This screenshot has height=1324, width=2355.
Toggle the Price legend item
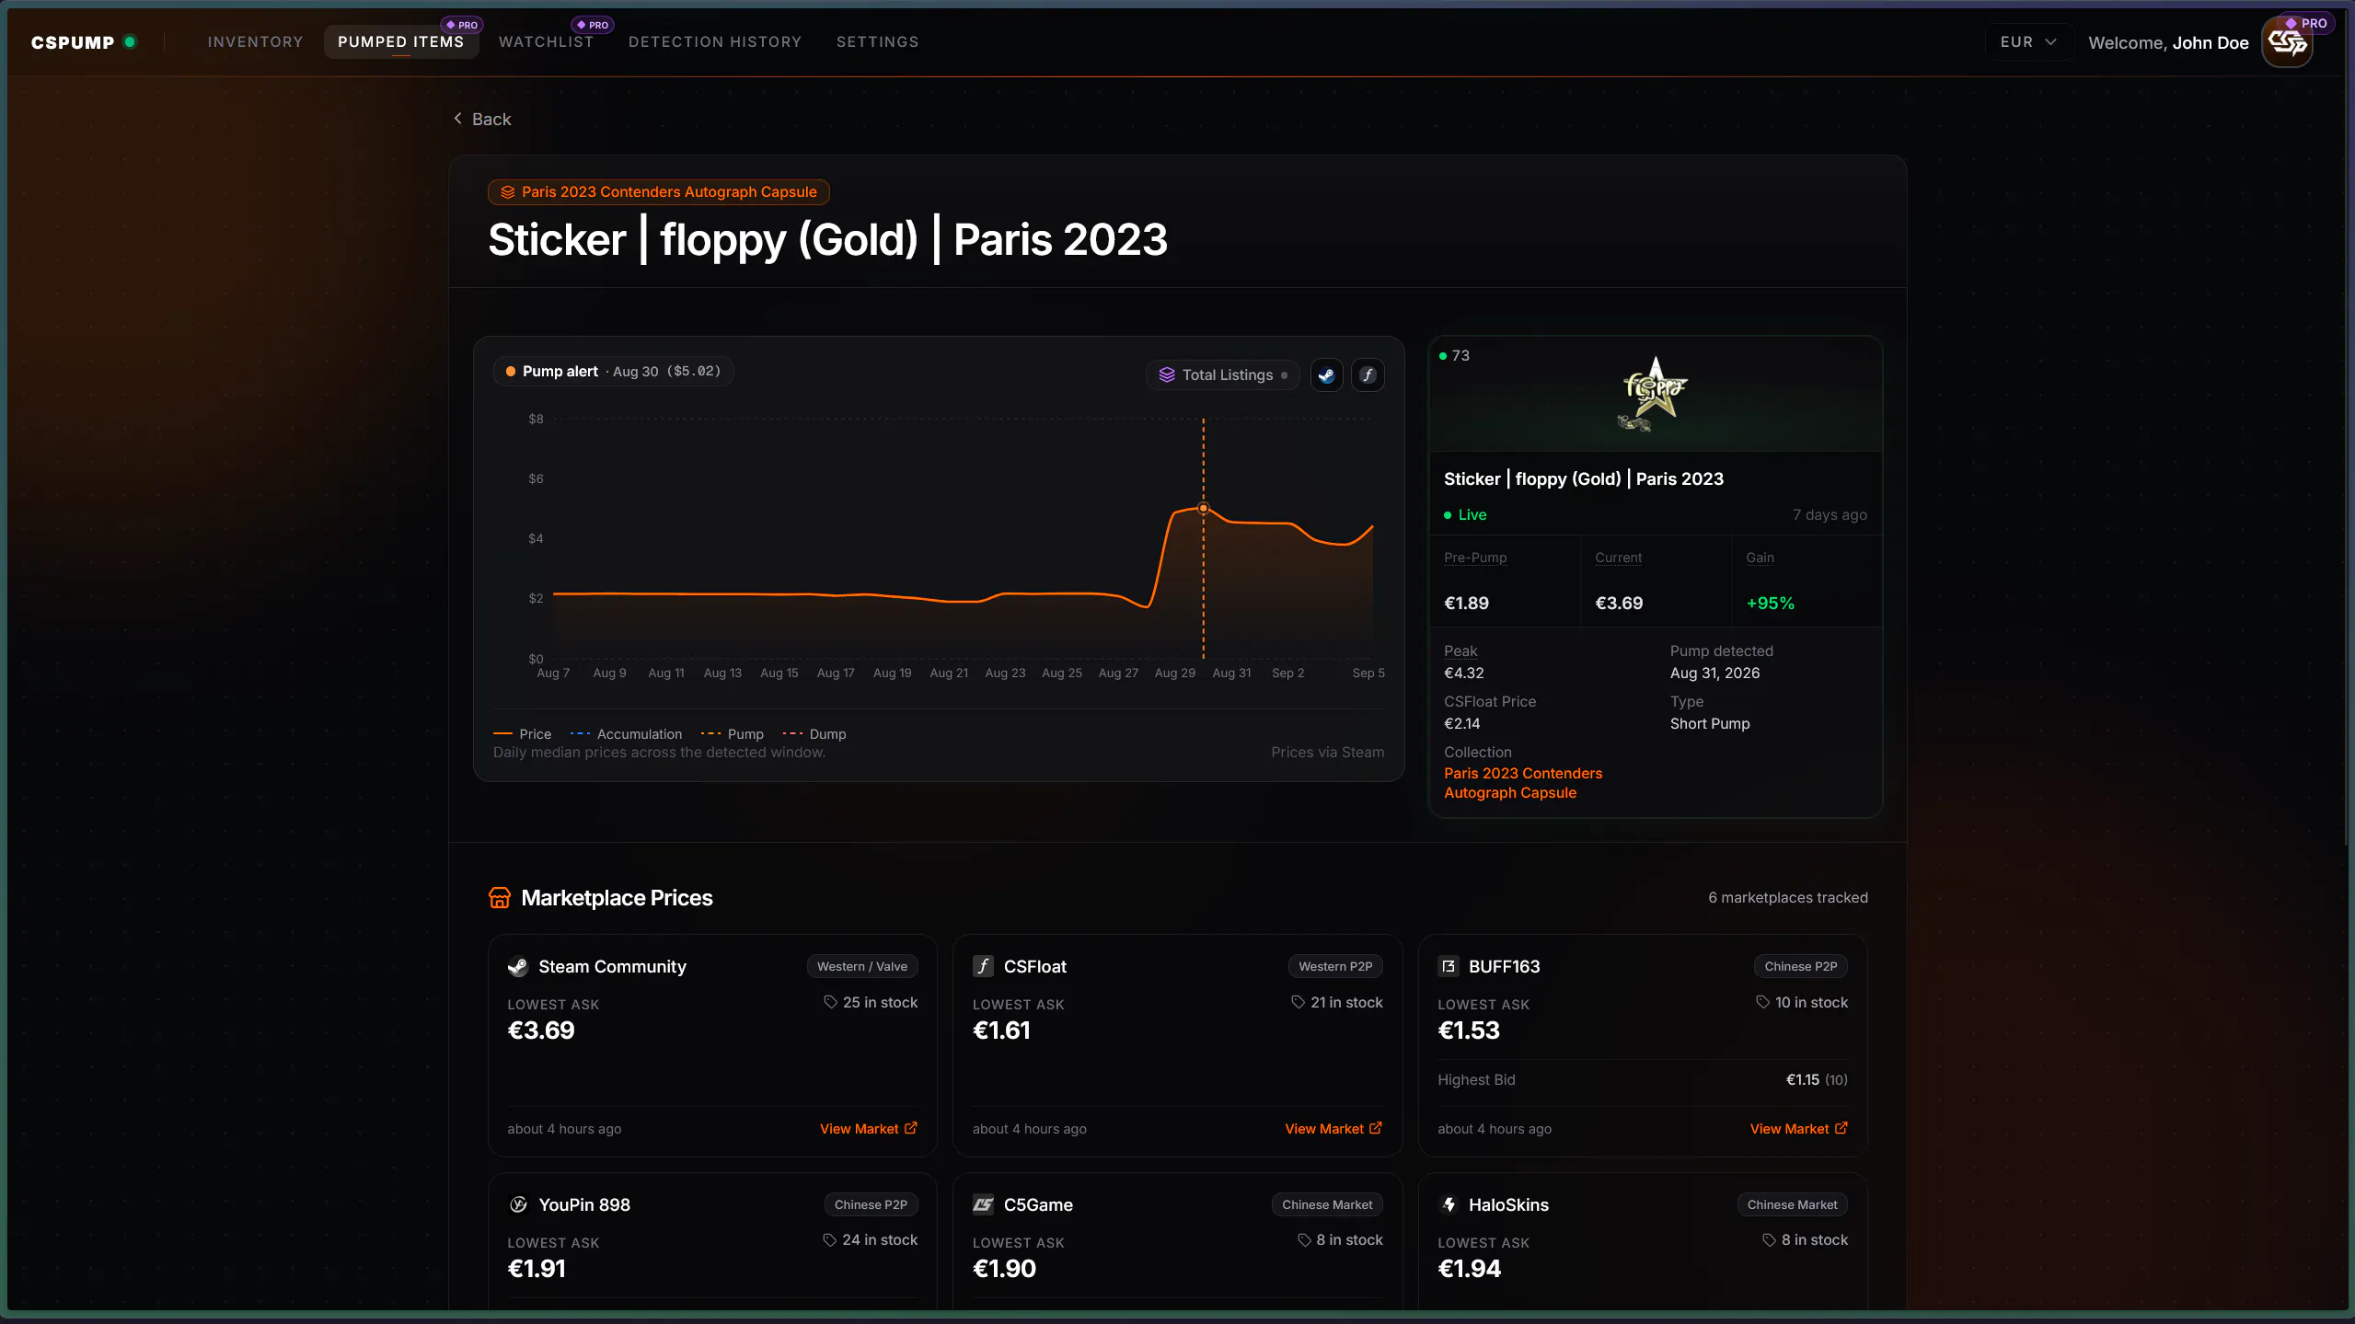[x=522, y=734]
